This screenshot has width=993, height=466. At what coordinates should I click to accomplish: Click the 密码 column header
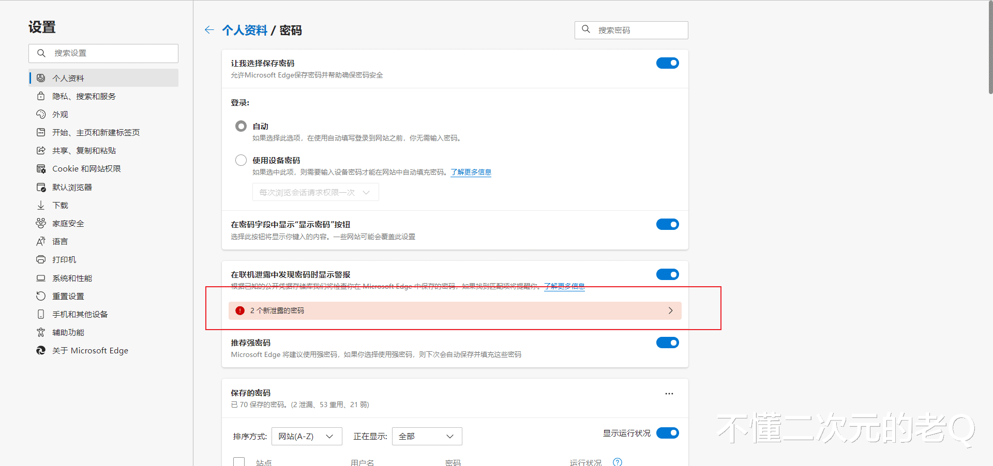click(x=453, y=462)
